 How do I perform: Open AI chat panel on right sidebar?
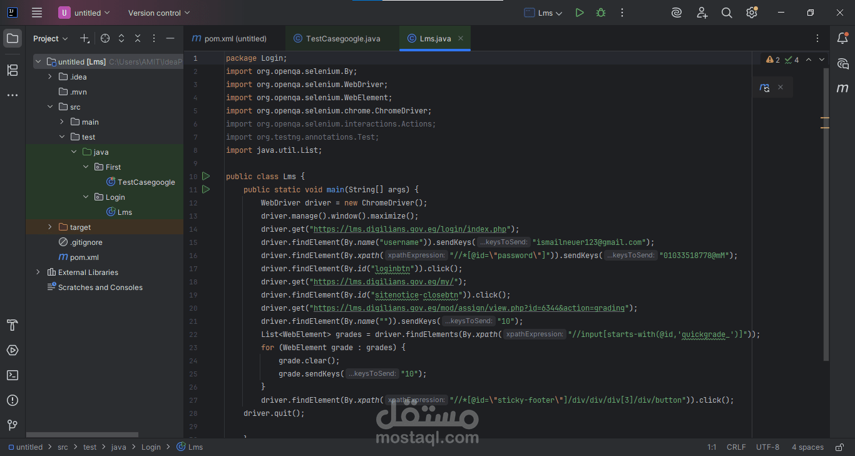tap(842, 64)
